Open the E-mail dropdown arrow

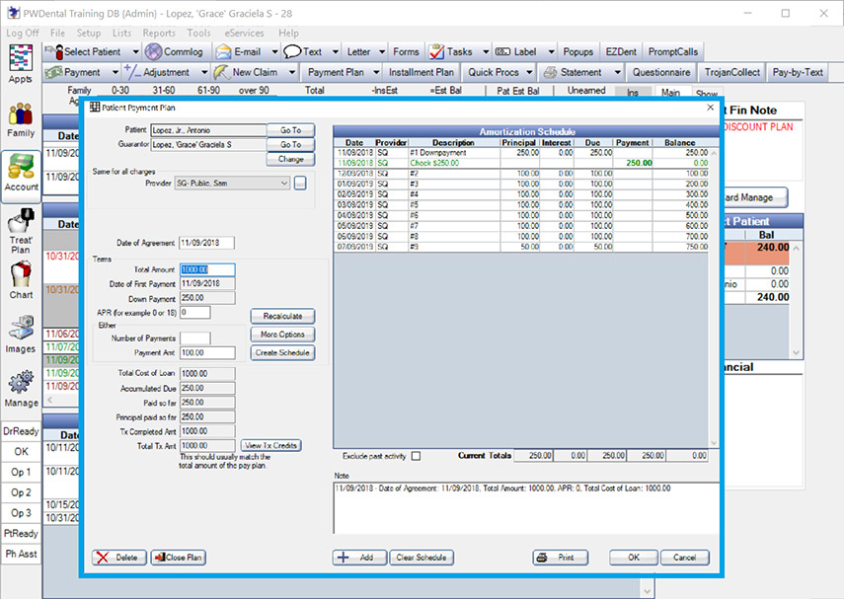(x=275, y=51)
